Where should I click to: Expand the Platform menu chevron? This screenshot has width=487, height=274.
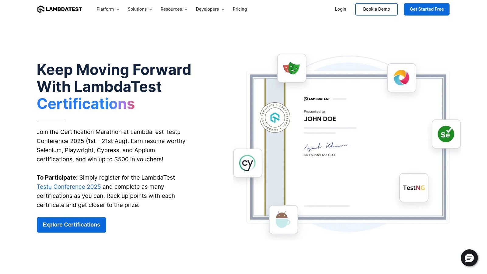coord(118,9)
